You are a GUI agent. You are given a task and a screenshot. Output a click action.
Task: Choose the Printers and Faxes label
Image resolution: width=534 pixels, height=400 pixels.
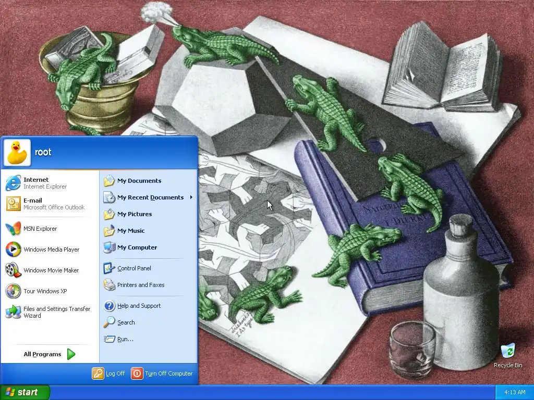[x=141, y=285]
